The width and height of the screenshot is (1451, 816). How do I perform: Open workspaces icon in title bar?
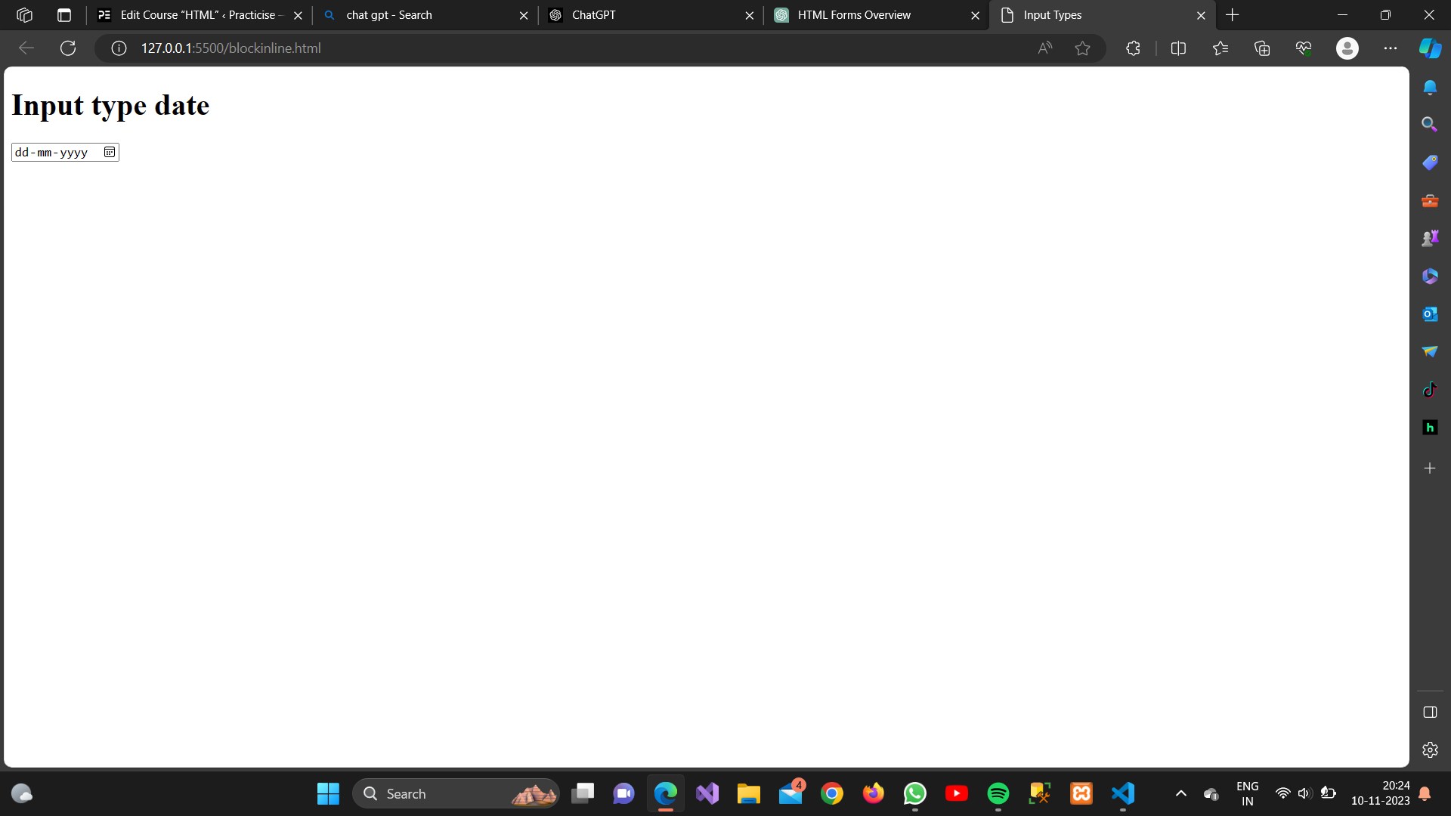coord(24,15)
